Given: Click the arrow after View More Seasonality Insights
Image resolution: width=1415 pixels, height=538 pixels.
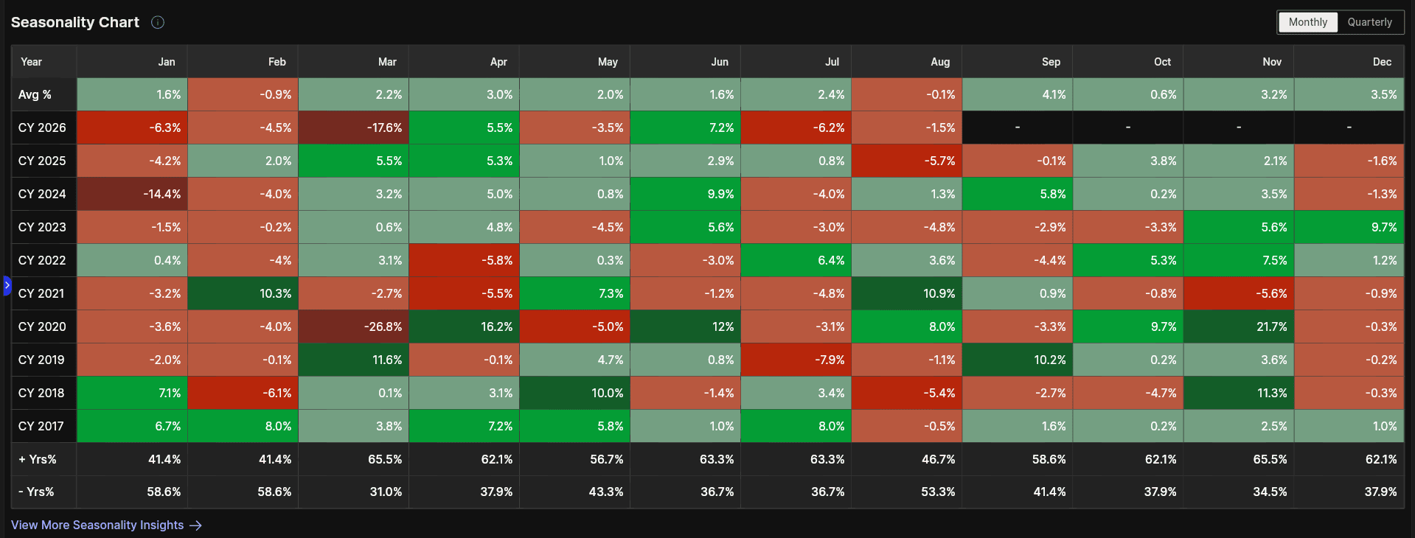Looking at the screenshot, I should pos(195,525).
